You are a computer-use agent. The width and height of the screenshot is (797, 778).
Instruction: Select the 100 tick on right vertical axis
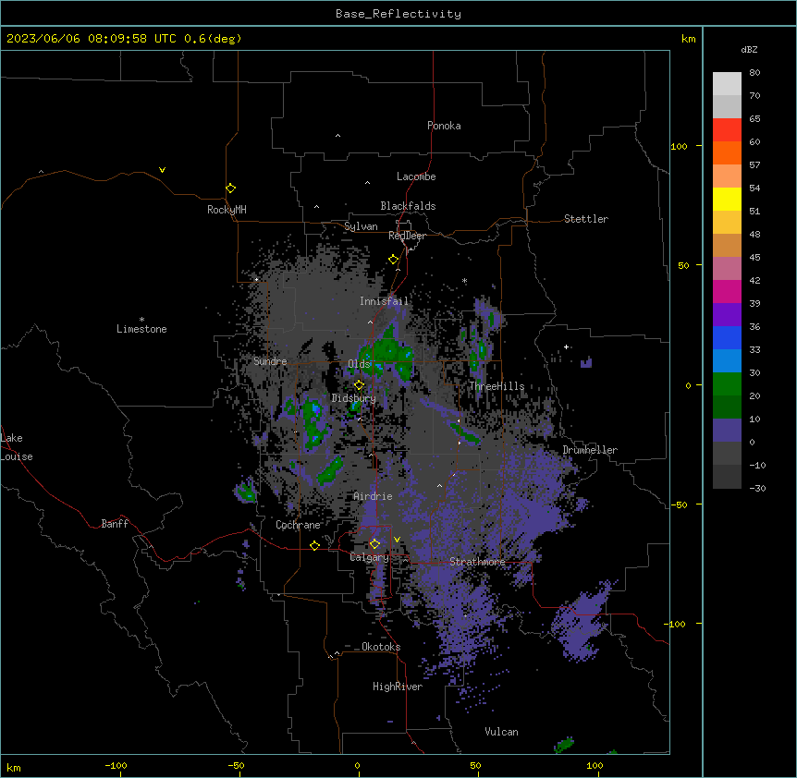679,146
